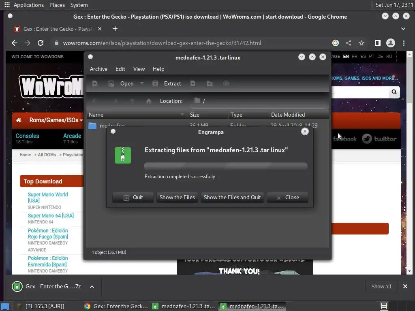
Task: Click the Chrome address bar URL
Action: (x=162, y=43)
